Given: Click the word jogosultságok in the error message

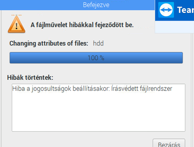Looking at the screenshot, I should (x=51, y=89).
